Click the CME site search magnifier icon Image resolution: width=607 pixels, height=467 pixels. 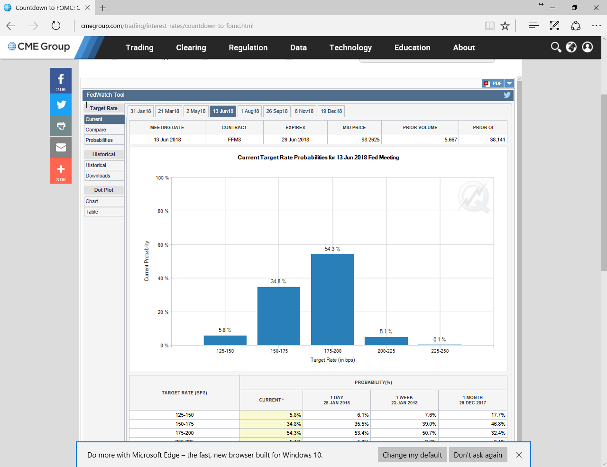pos(556,47)
